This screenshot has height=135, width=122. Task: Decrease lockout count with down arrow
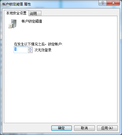pos(30,51)
